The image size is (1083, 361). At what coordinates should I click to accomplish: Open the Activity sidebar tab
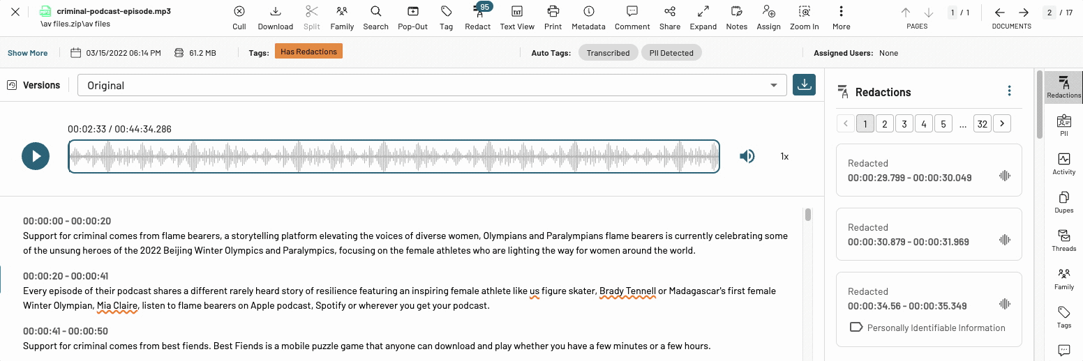[1063, 164]
